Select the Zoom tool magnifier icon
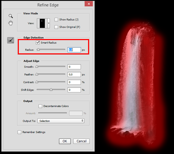174x154 pixels. (x=11, y=16)
